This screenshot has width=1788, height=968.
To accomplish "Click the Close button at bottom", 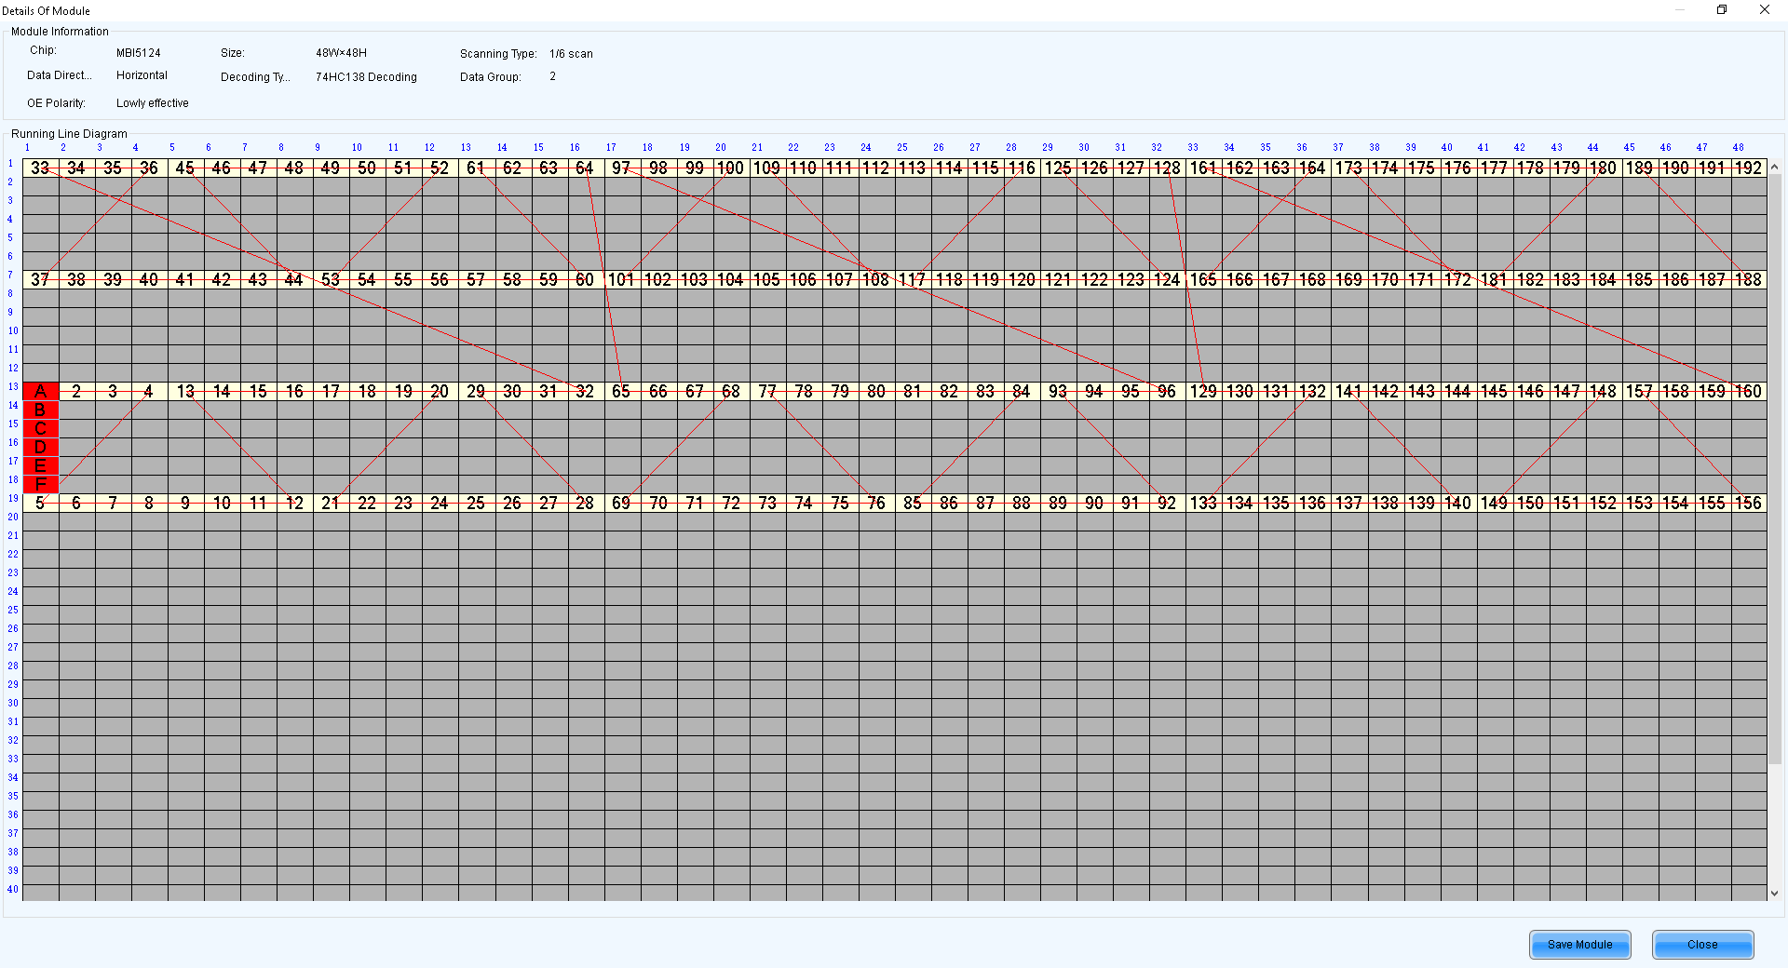I will pyautogui.click(x=1702, y=944).
